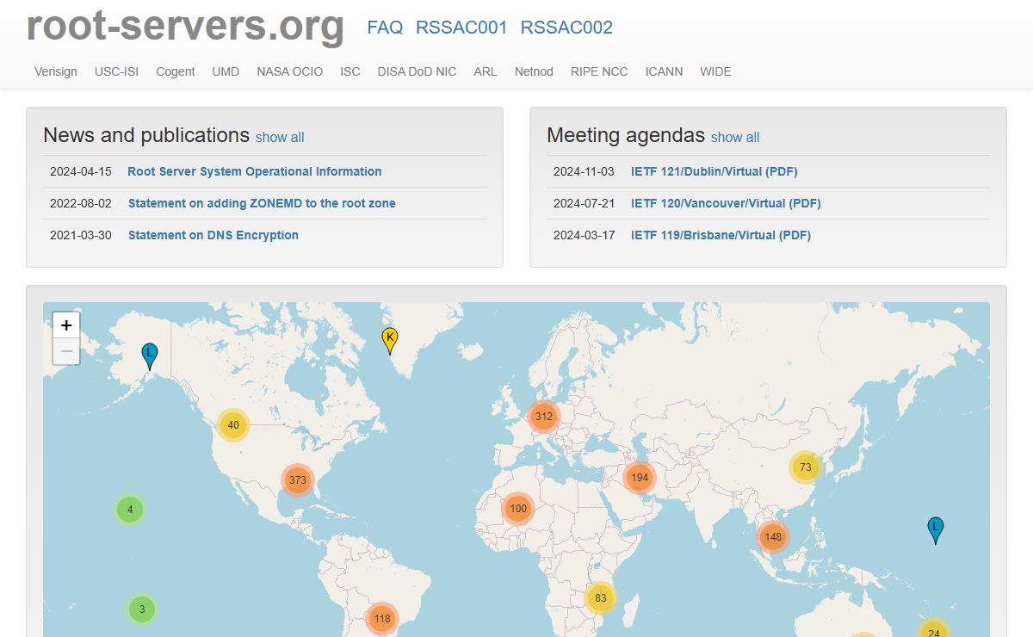Select USC-ISI operator

116,71
